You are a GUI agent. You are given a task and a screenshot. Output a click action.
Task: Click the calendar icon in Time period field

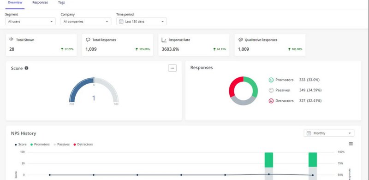(121, 22)
